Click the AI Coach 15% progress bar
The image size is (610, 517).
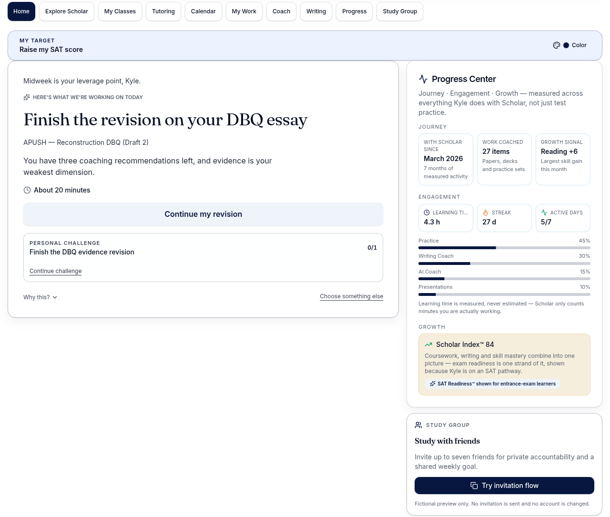(x=504, y=279)
